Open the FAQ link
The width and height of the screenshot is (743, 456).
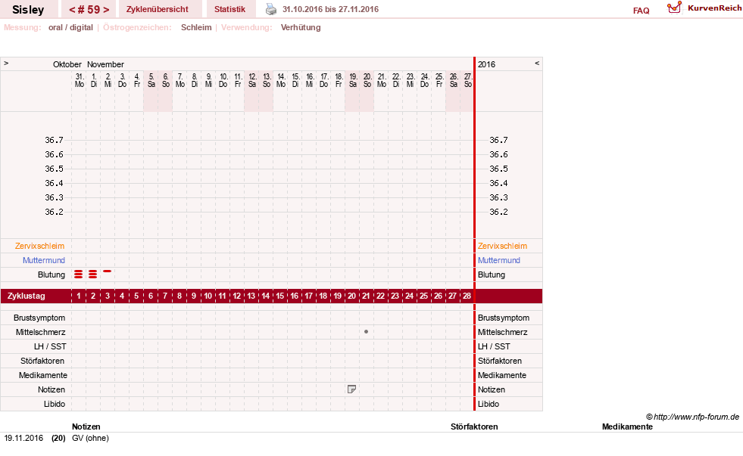(x=641, y=11)
